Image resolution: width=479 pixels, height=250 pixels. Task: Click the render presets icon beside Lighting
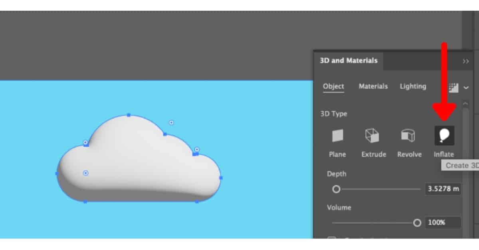454,87
